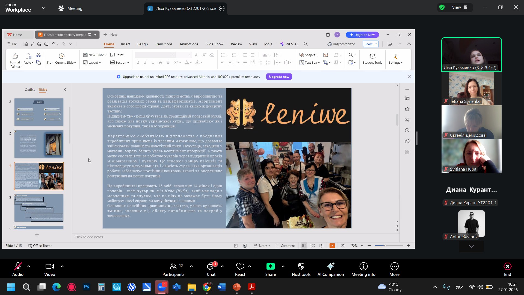The width and height of the screenshot is (524, 295).
Task: Click the purple Upgrade now button
Action: pyautogui.click(x=279, y=77)
